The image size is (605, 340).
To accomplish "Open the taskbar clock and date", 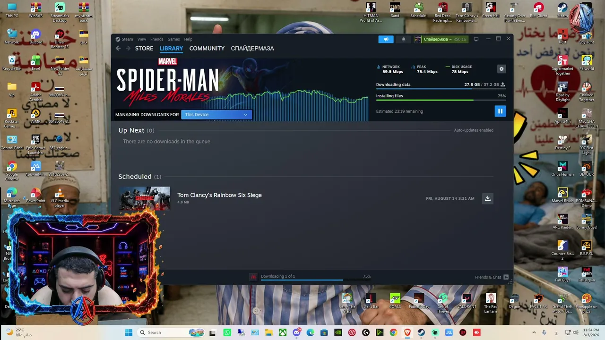I will pos(590,332).
